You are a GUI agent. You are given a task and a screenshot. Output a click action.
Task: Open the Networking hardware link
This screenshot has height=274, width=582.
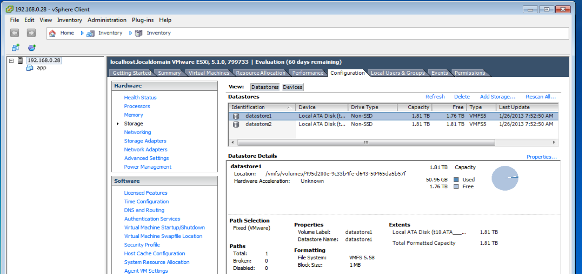[x=137, y=132]
